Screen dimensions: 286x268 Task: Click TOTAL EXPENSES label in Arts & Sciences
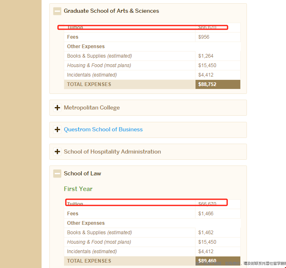(x=89, y=84)
